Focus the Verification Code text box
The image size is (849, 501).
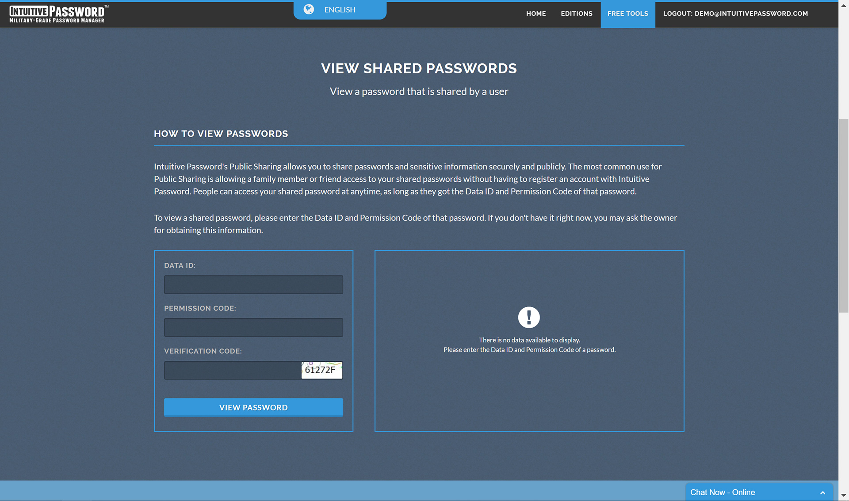233,370
